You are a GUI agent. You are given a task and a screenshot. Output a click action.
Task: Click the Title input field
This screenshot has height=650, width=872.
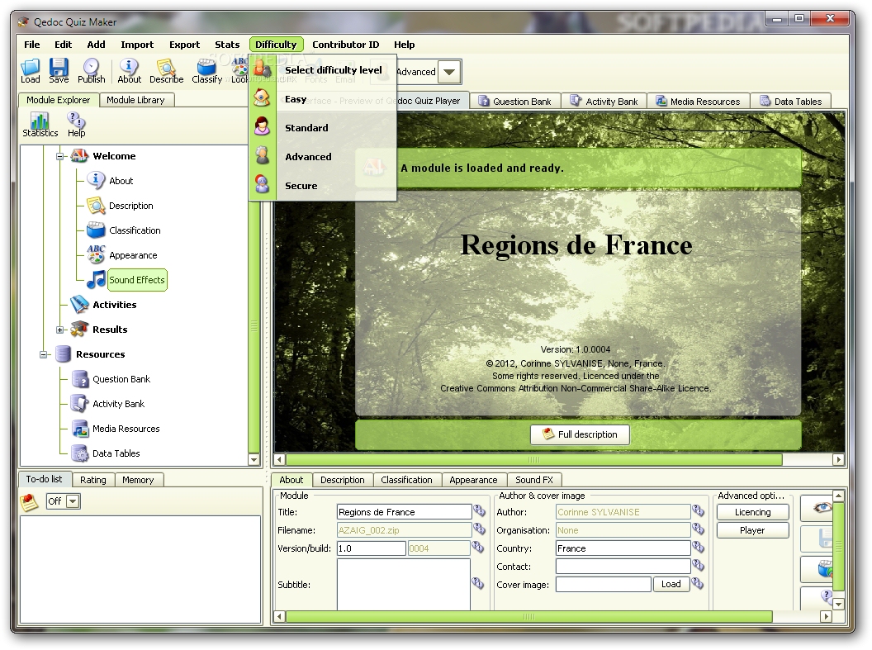[x=405, y=512]
